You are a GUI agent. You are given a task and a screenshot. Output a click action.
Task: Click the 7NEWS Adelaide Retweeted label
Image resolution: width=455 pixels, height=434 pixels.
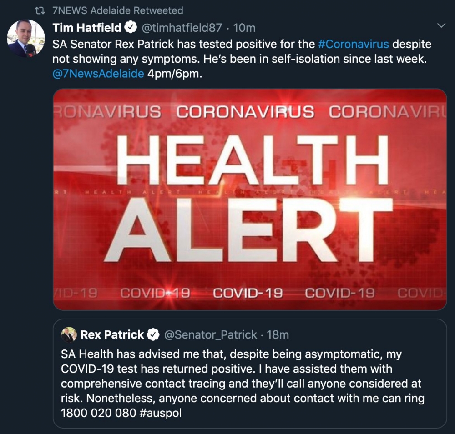pyautogui.click(x=118, y=11)
